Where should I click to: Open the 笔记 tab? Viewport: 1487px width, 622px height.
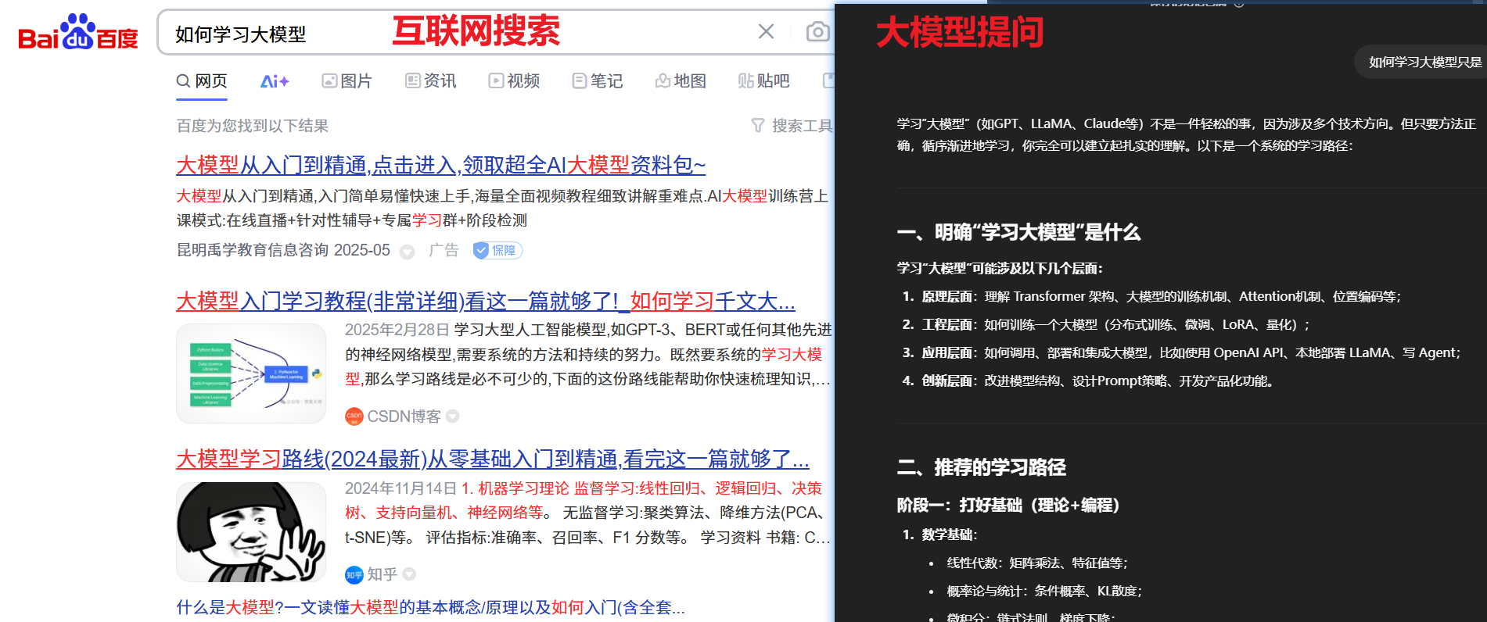click(598, 81)
